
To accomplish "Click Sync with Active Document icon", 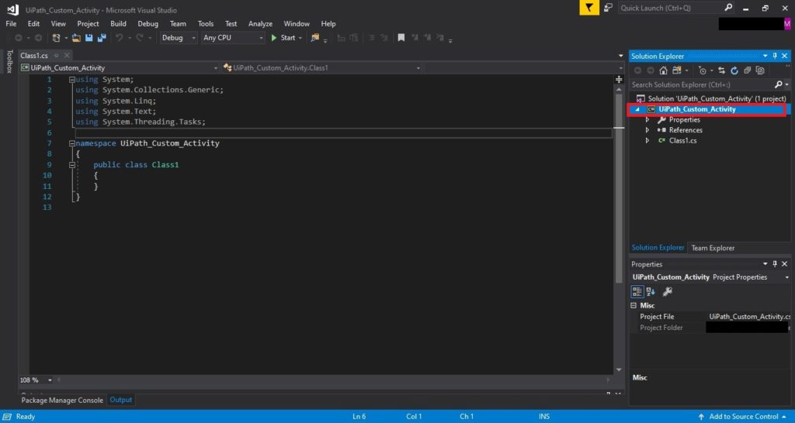I will (x=721, y=70).
